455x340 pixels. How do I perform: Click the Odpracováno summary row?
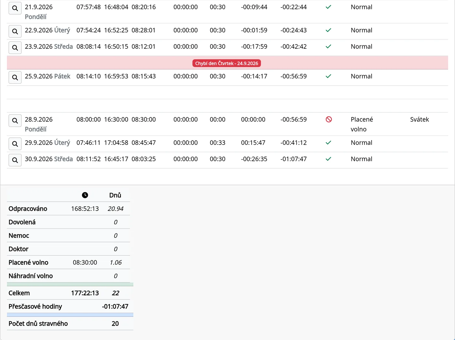point(68,209)
